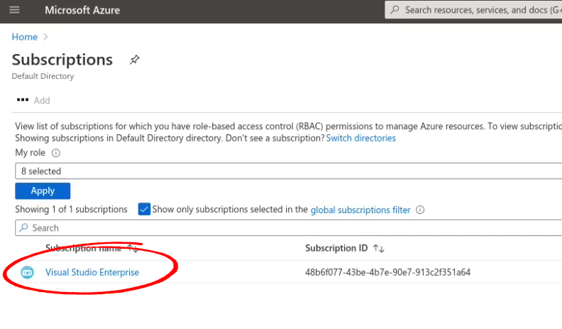Viewport: 562px width, 329px height.
Task: Click the Subscription ID column header
Action: (x=336, y=248)
